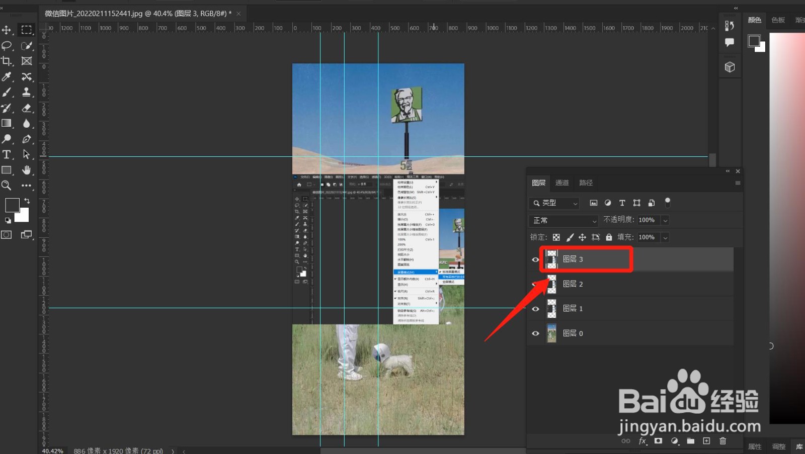
Task: Collapse the Layers panel with double arrows
Action: coord(728,171)
